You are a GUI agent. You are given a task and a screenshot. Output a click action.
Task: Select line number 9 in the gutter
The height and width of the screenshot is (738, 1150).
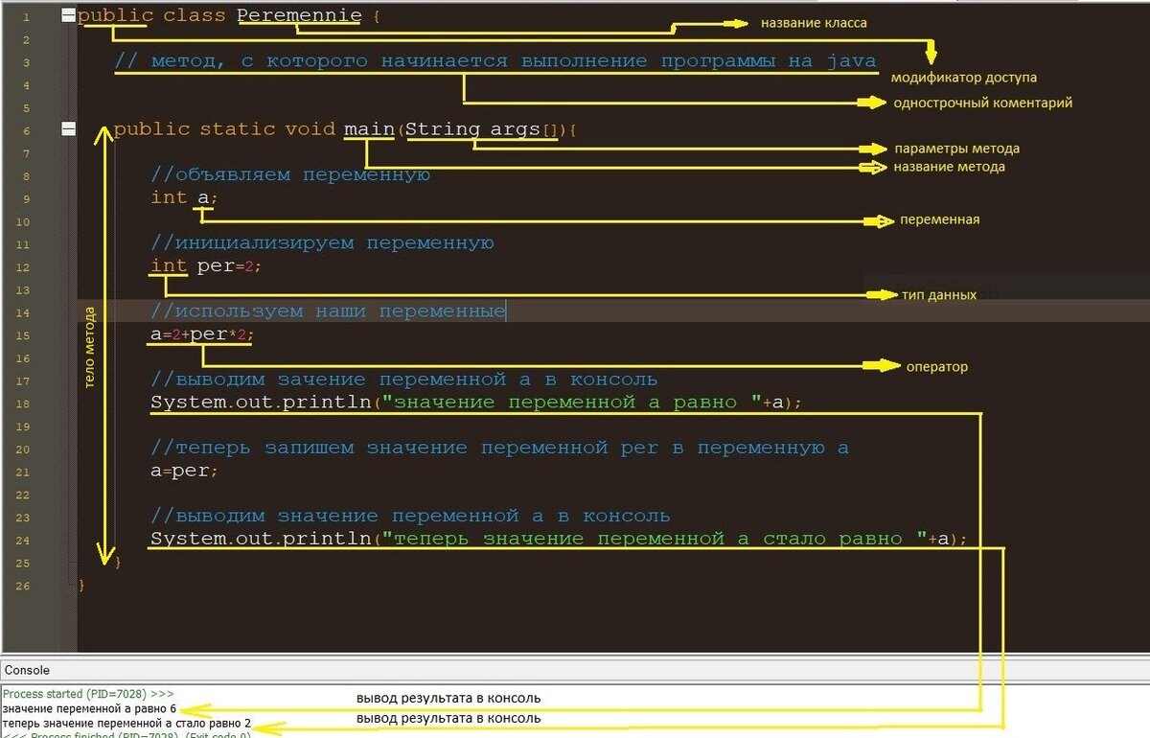point(26,198)
